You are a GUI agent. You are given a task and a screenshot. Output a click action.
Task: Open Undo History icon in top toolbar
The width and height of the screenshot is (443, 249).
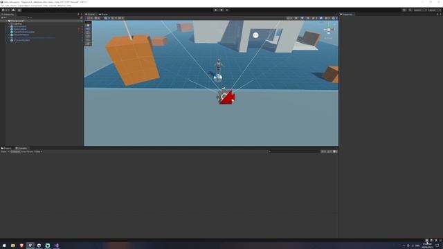pos(404,10)
